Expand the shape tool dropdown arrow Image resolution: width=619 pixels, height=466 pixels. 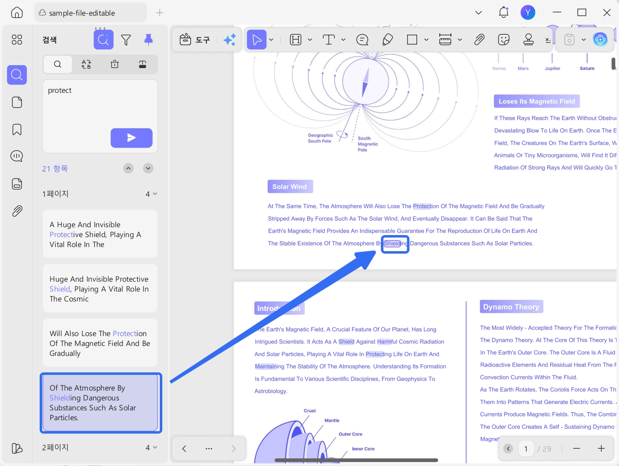click(x=426, y=40)
